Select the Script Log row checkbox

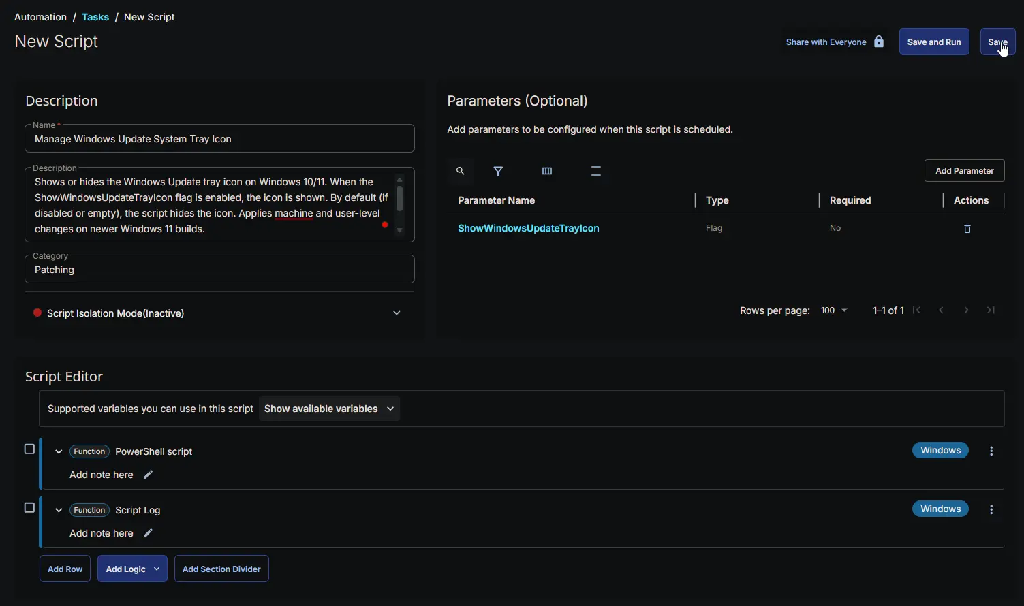click(x=29, y=508)
